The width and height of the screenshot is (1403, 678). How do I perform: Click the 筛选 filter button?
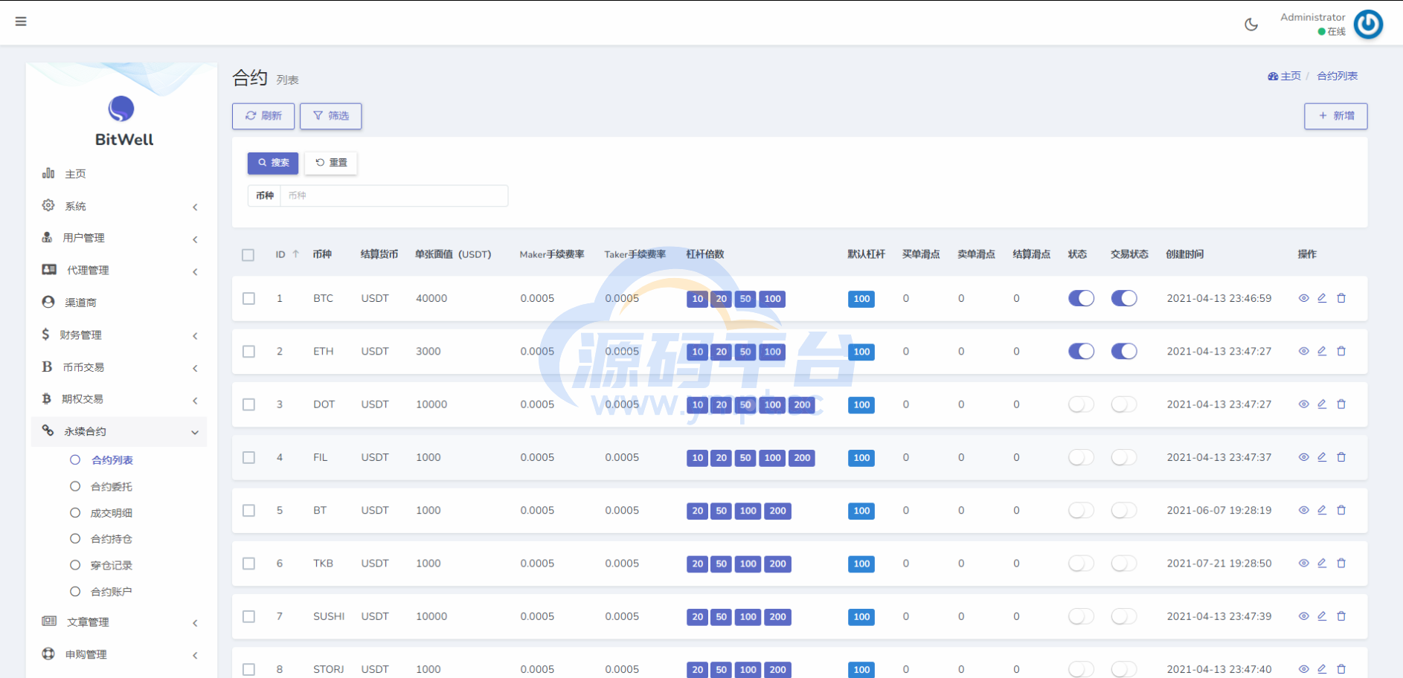(331, 116)
